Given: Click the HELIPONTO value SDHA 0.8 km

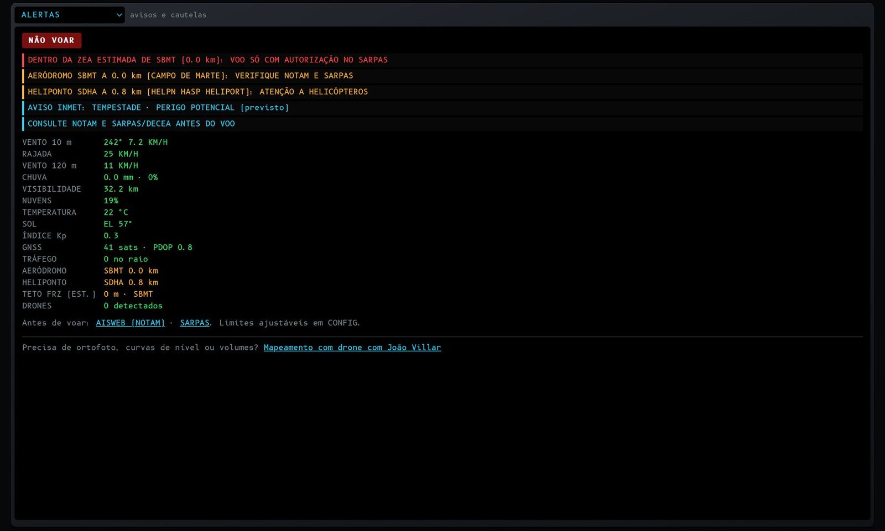Looking at the screenshot, I should click(x=131, y=282).
